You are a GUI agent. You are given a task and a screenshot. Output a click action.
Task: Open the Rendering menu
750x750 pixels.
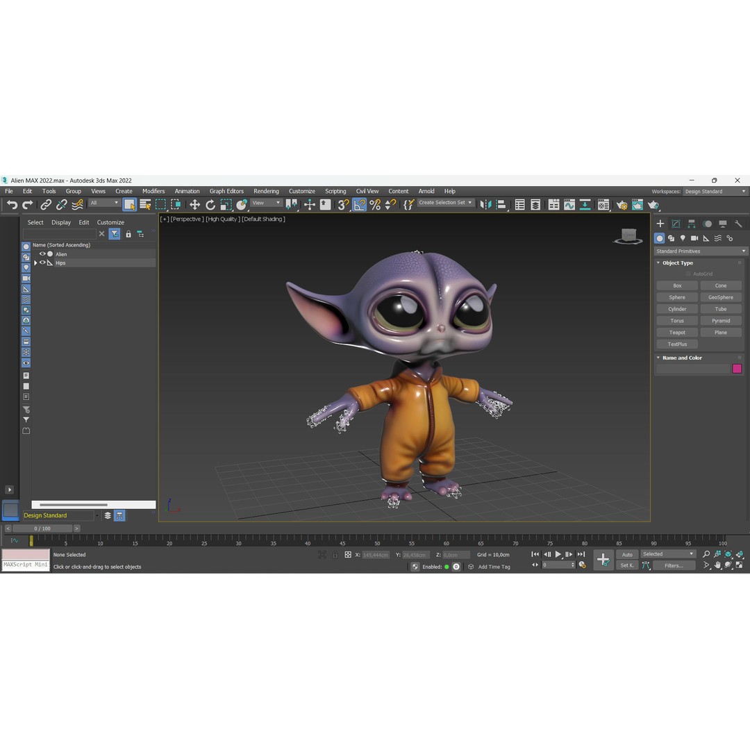pos(266,191)
